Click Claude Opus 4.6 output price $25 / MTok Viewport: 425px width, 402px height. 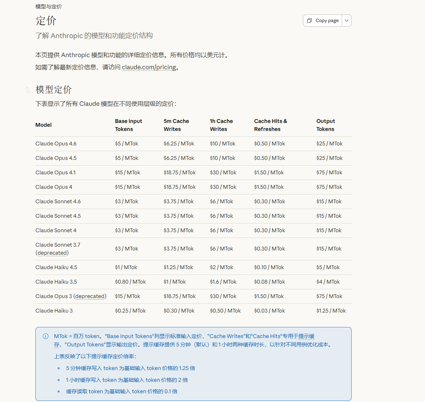pos(329,144)
